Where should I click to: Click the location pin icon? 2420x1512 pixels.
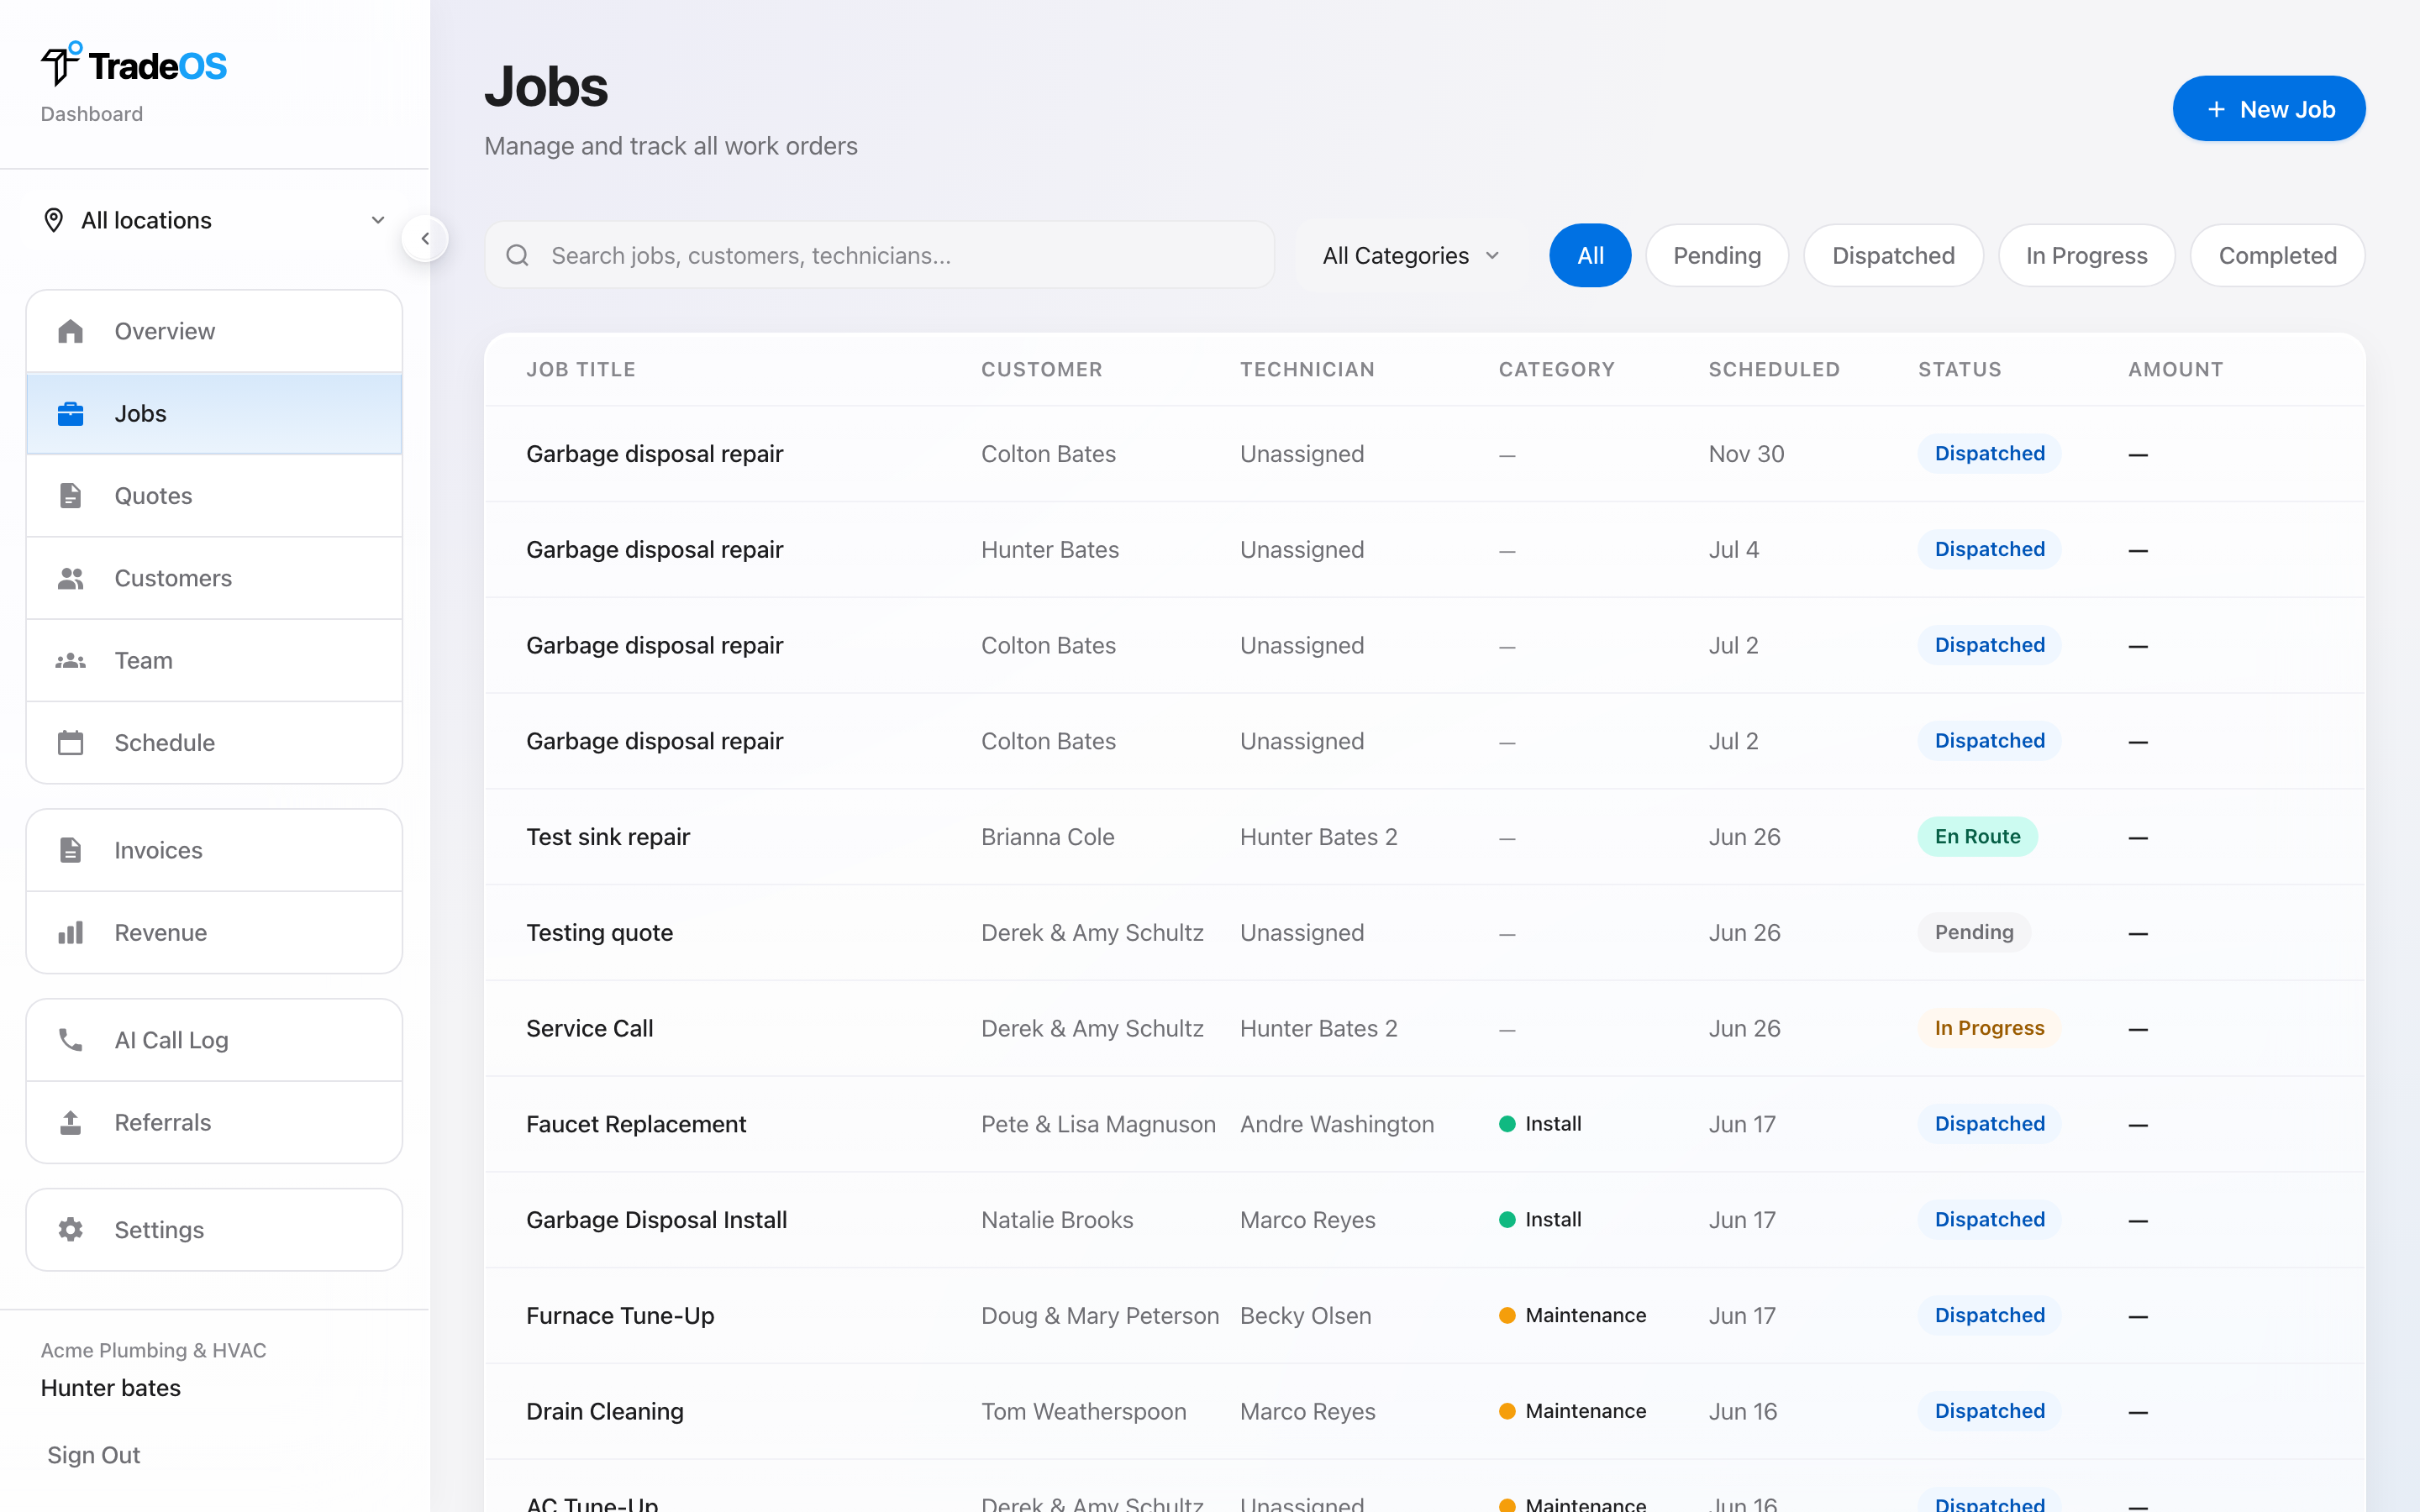(x=54, y=220)
